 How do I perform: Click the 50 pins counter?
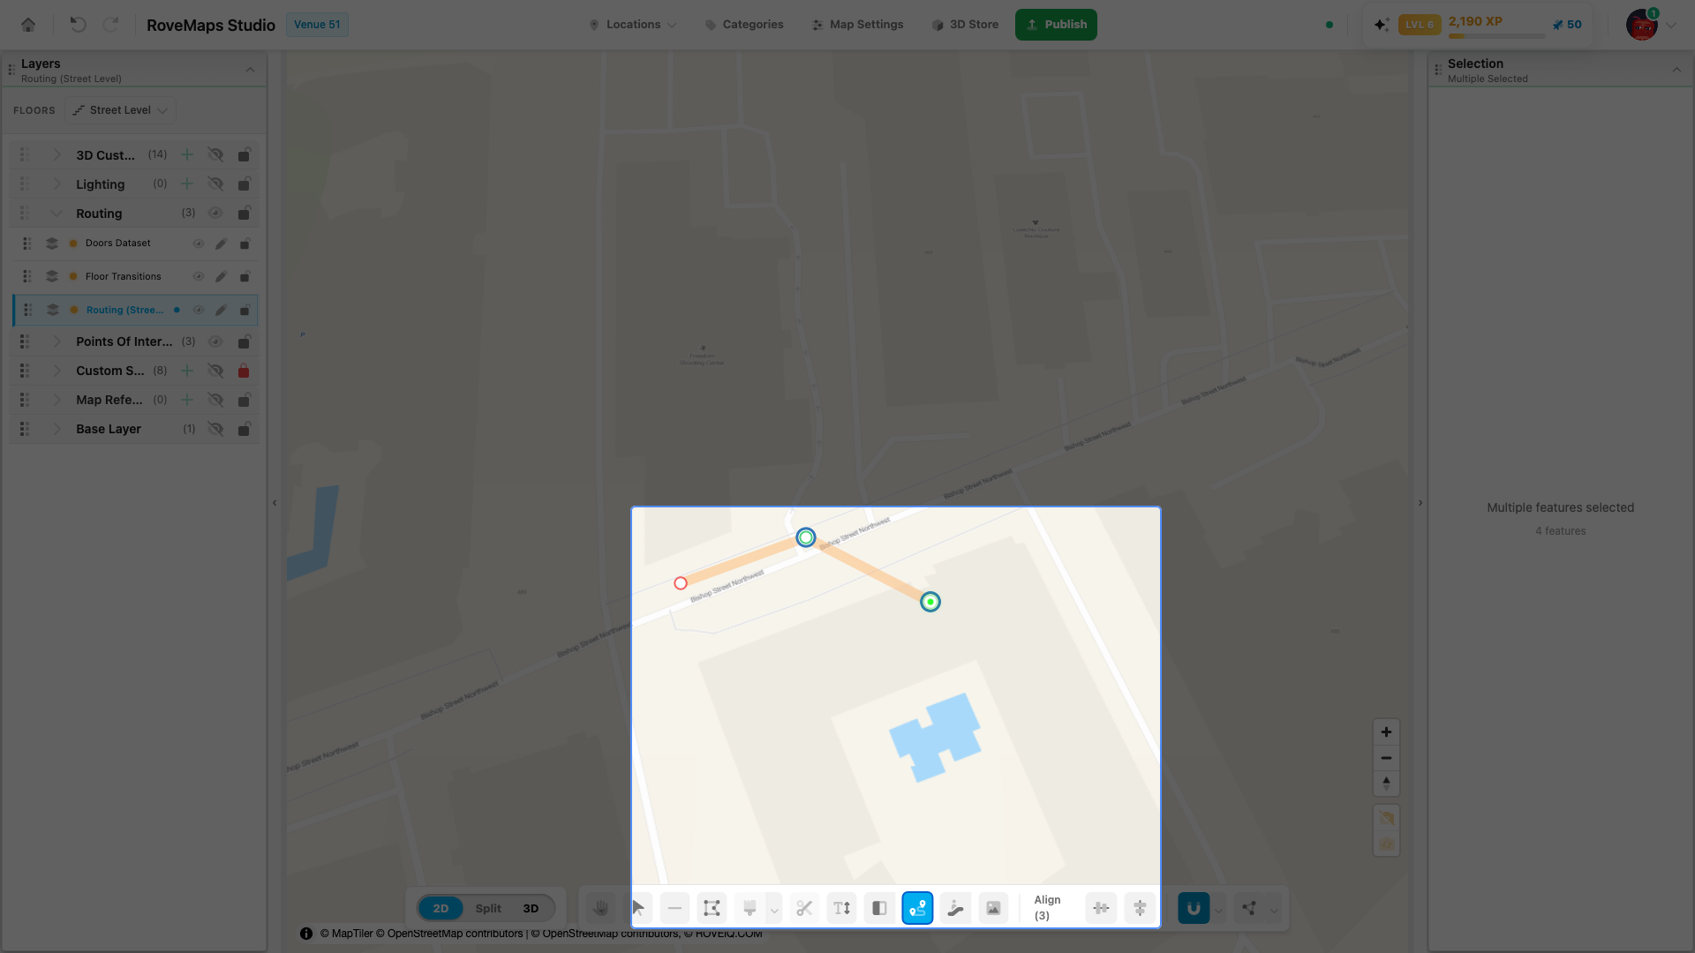(1567, 25)
